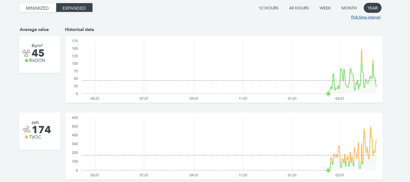The height and width of the screenshot is (182, 410).
Task: Show the 12 HOURS time range
Action: [x=269, y=8]
